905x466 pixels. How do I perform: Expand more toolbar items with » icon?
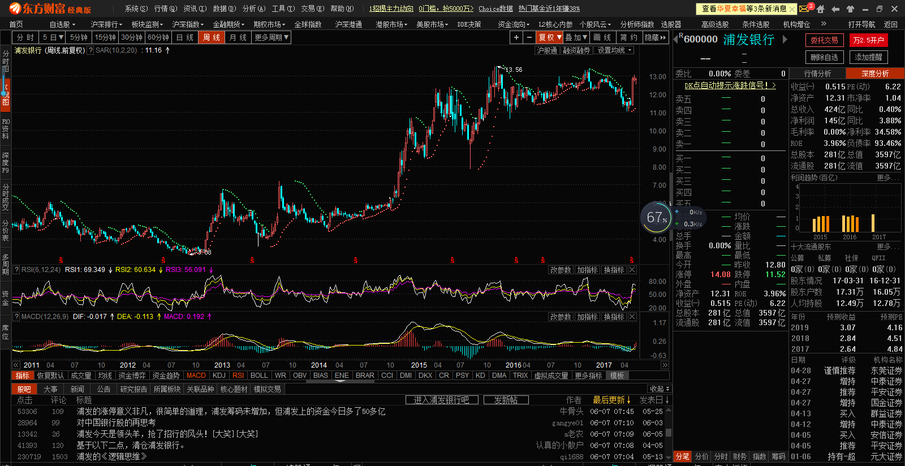click(824, 24)
